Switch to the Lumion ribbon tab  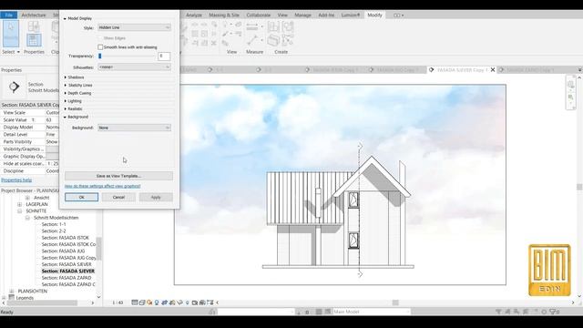tap(351, 15)
